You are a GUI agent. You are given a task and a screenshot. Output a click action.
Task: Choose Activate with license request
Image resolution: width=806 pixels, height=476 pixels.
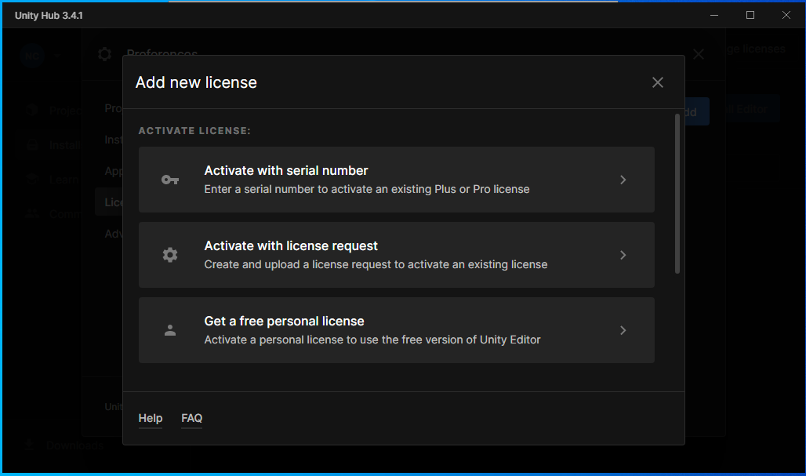pyautogui.click(x=396, y=255)
